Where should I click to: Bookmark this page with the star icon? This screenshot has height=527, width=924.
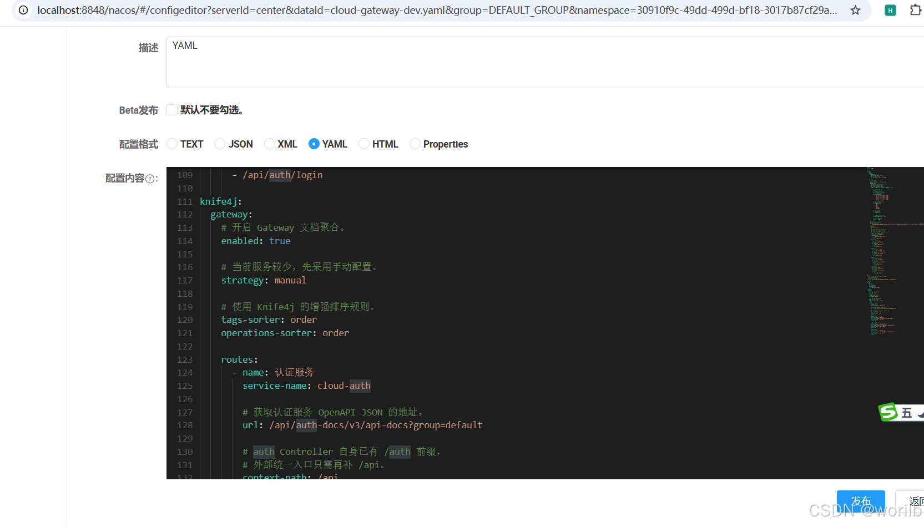click(x=855, y=10)
